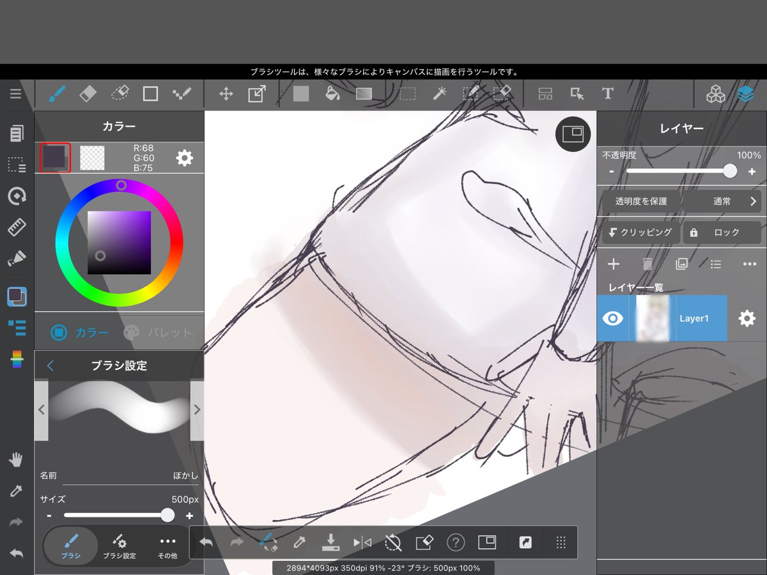Select the Gradient tool
767x575 pixels.
click(364, 94)
